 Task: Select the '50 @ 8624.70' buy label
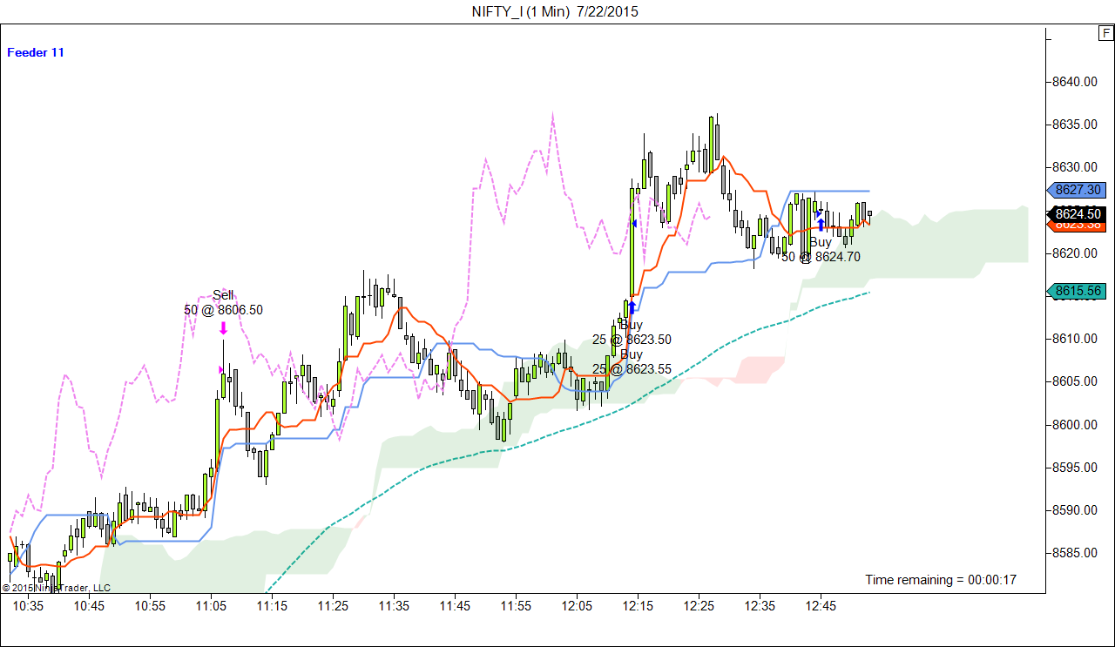821,257
